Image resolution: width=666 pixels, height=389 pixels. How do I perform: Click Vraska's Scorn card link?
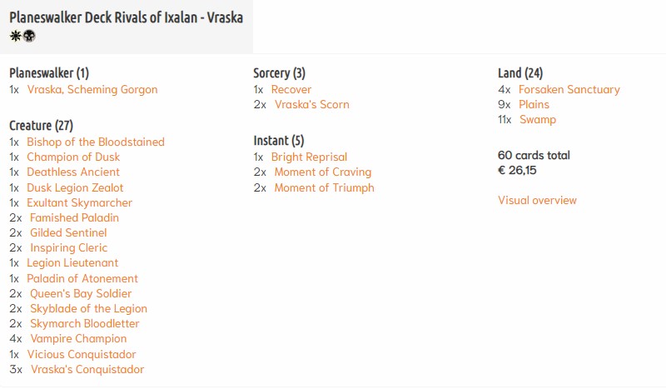(311, 104)
